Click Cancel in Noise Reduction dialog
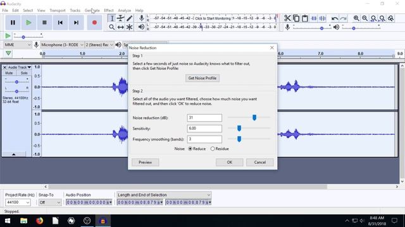405x227 pixels. pos(260,163)
